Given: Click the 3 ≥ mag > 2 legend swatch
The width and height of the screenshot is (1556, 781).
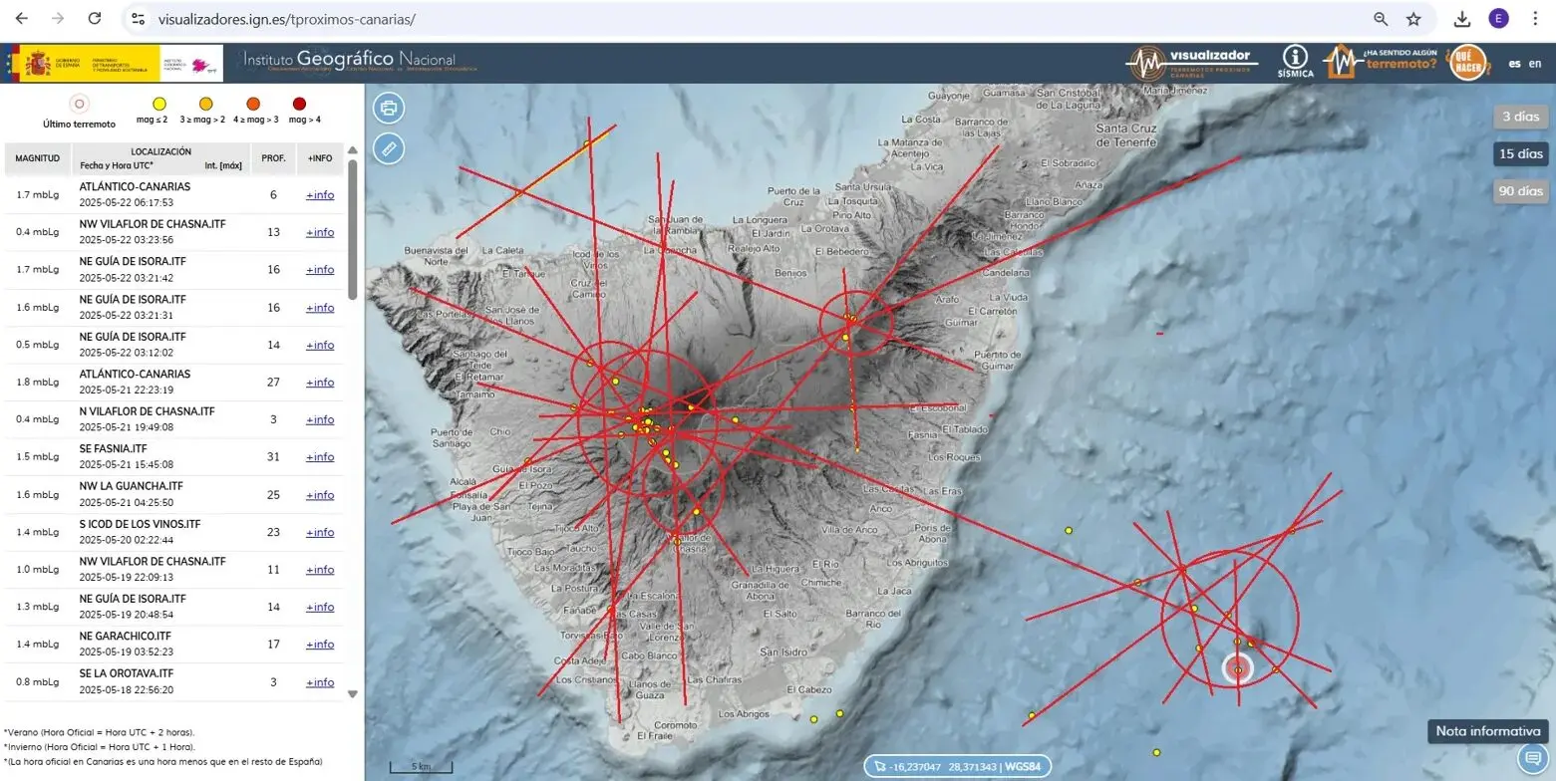Looking at the screenshot, I should click(205, 104).
